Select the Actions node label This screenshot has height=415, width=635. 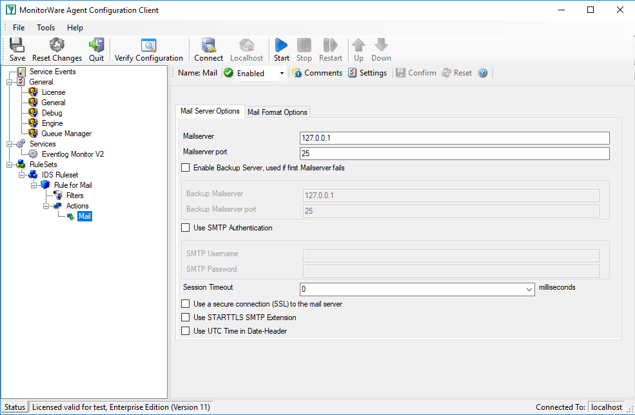[x=77, y=206]
